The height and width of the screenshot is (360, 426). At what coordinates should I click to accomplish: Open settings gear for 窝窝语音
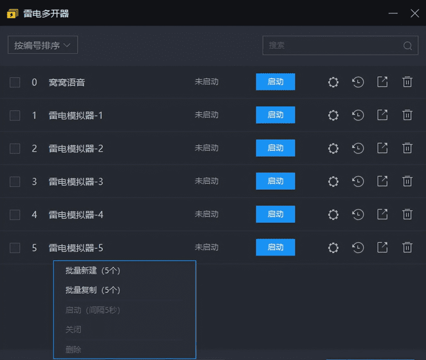pos(333,82)
